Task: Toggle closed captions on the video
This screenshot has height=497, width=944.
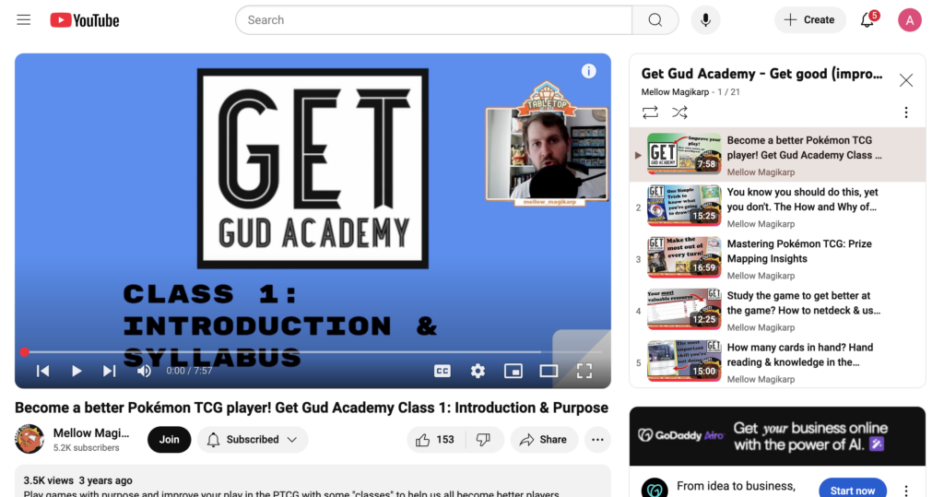Action: 442,371
